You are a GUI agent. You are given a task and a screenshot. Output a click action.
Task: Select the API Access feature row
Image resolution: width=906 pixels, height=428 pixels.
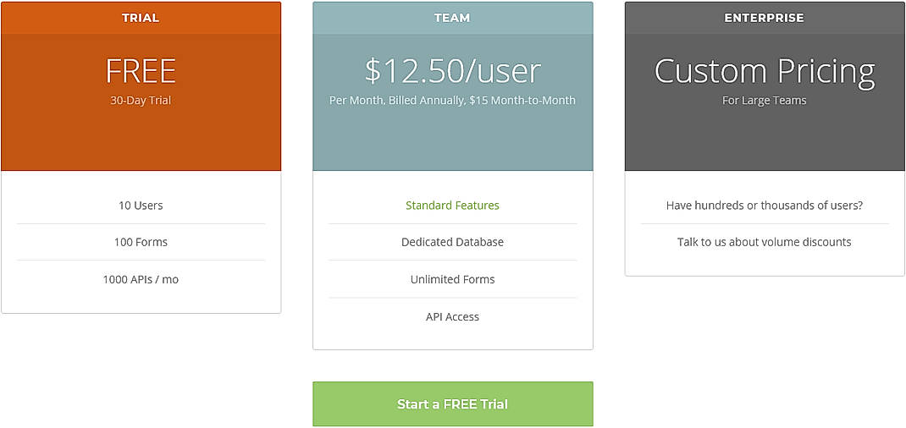pyautogui.click(x=452, y=317)
